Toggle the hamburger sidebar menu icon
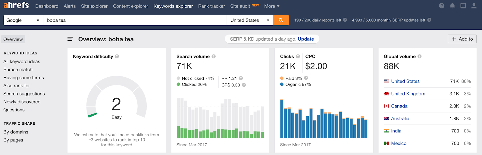This screenshot has height=155, width=482. [x=70, y=39]
